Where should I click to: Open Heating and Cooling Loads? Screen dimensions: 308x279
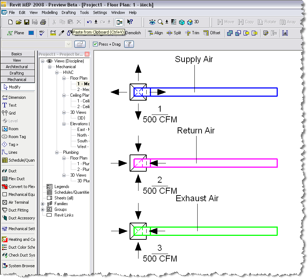coord(18,239)
